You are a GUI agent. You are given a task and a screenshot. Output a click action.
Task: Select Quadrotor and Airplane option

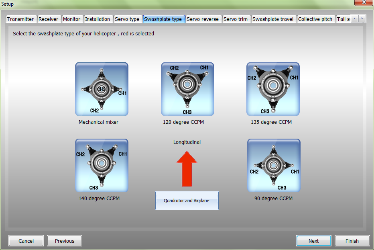(x=187, y=201)
